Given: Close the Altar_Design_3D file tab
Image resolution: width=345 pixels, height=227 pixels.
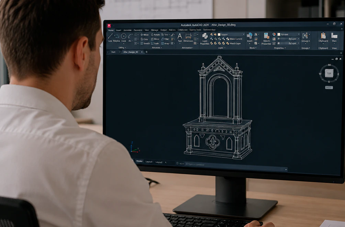Looking at the screenshot, I should point(142,52).
